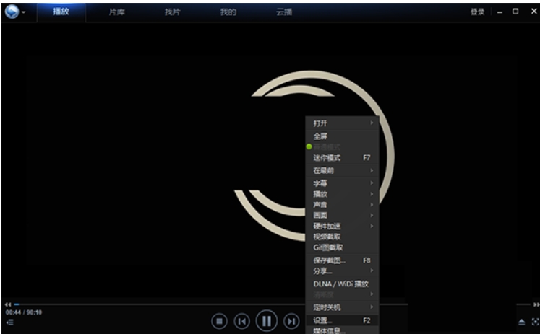Pause the video with the pause button
This screenshot has height=334, width=540.
tap(266, 320)
